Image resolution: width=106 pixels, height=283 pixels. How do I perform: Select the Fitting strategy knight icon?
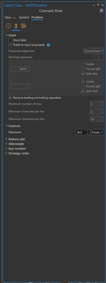(16, 26)
